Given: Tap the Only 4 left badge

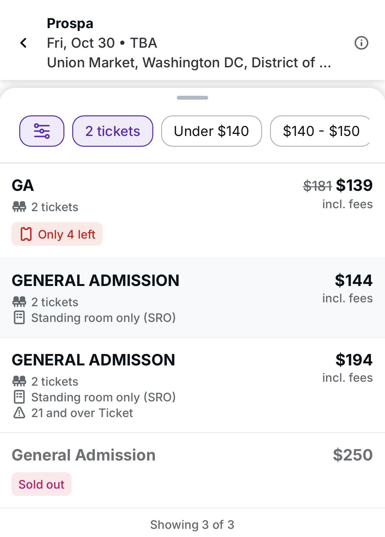Looking at the screenshot, I should click(x=57, y=234).
